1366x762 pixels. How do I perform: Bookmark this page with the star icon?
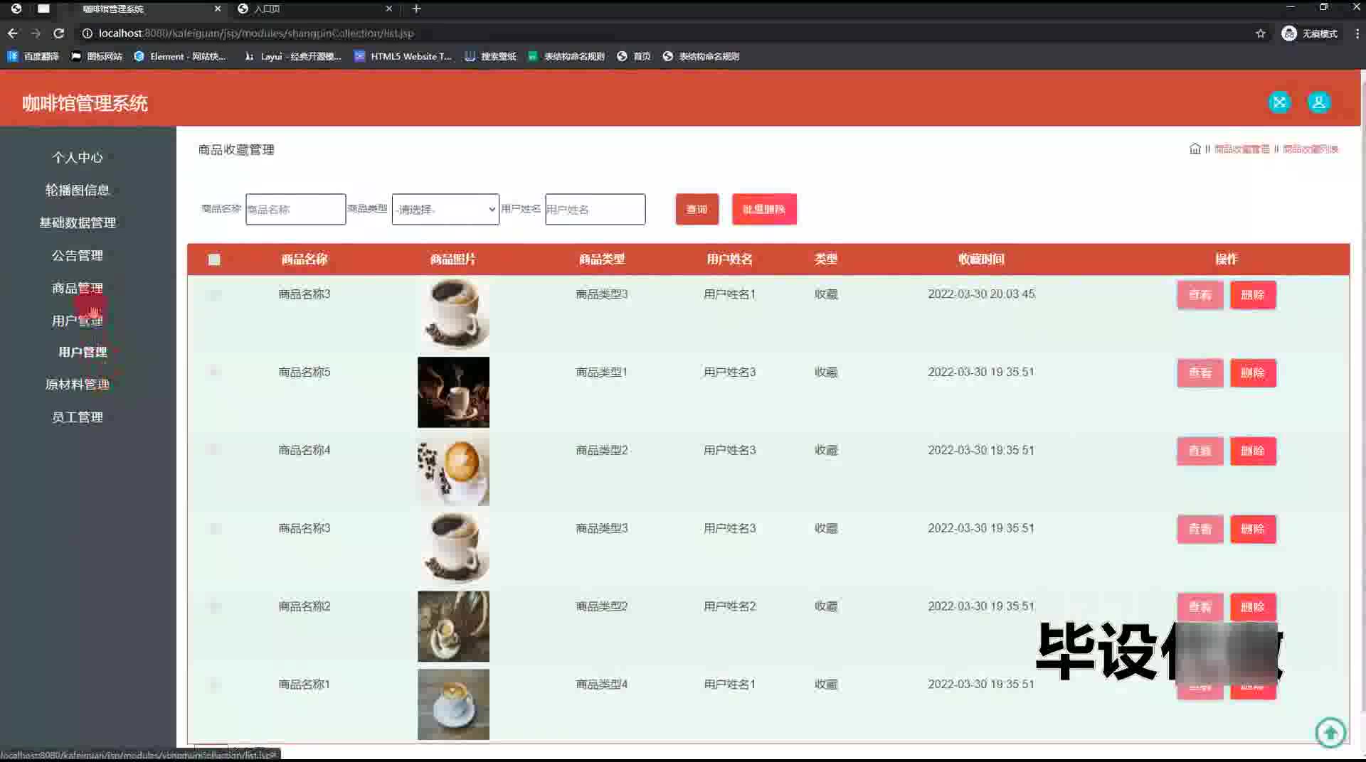tap(1261, 33)
